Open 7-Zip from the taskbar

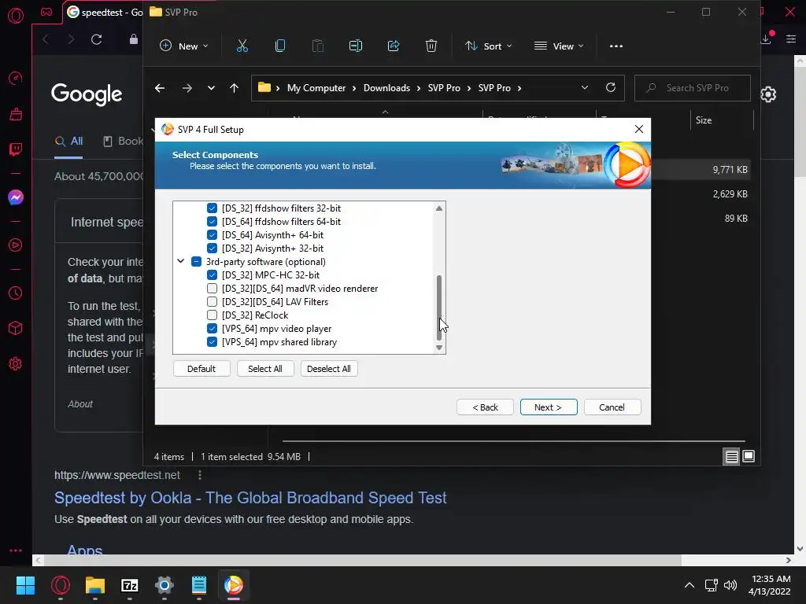point(130,585)
